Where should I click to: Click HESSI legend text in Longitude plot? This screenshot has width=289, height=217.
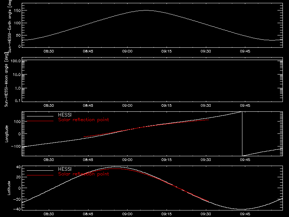65,115
